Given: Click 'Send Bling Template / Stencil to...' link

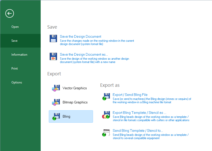Looking at the screenshot, I should [x=138, y=131].
